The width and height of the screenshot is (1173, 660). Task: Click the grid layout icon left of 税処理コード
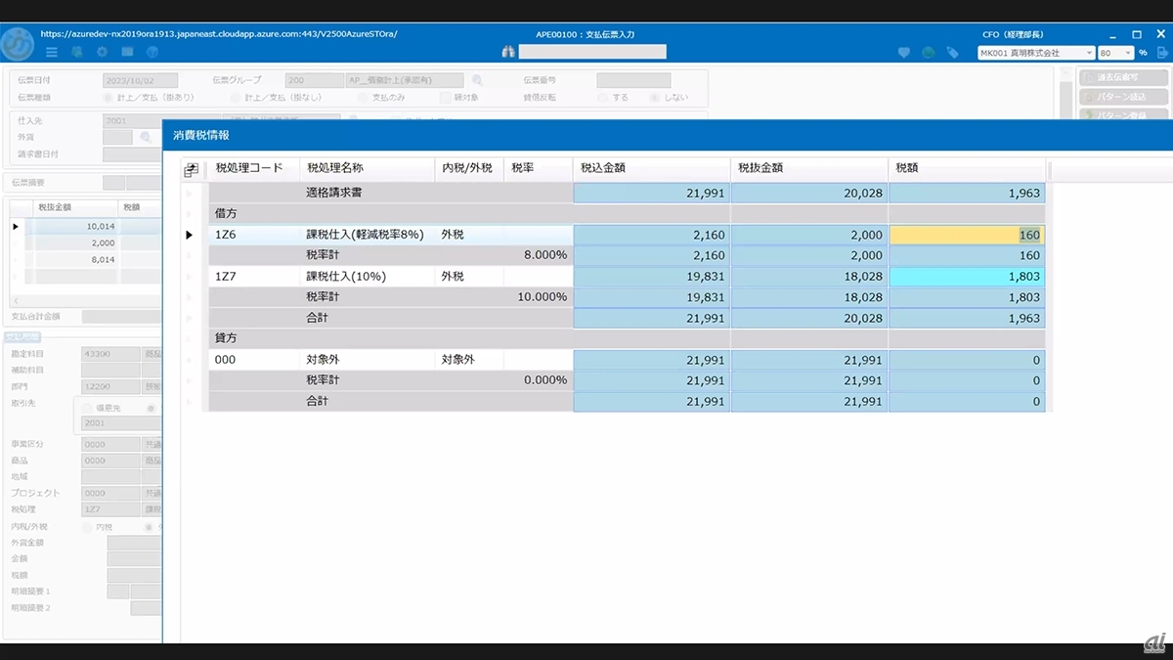pyautogui.click(x=192, y=169)
